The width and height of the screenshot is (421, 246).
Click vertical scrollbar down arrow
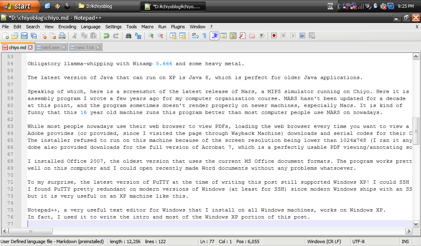tap(416, 224)
